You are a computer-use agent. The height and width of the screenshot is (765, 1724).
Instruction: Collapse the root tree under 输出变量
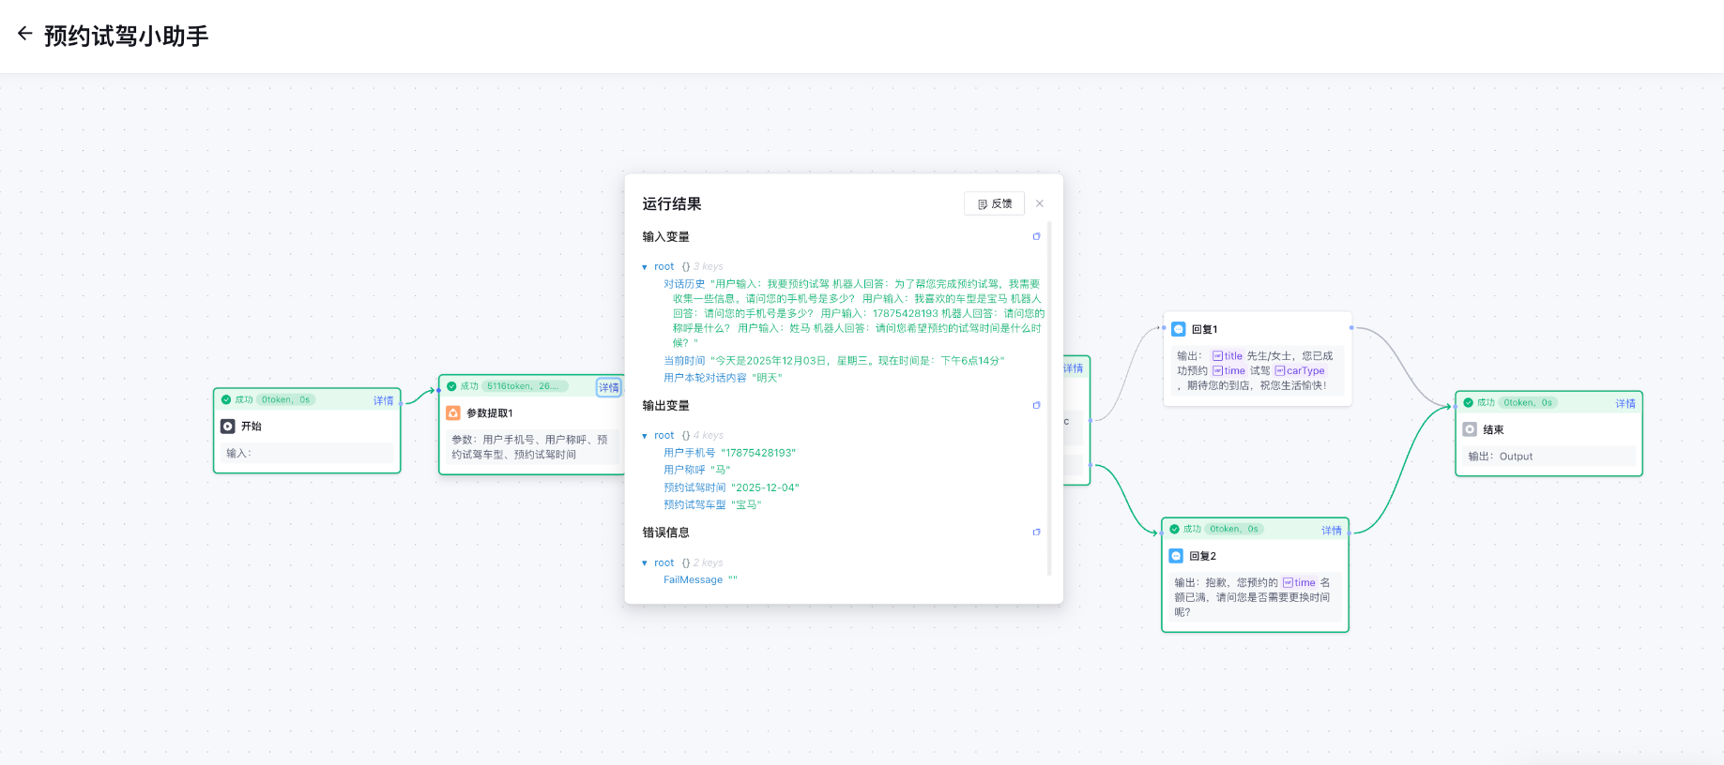[645, 436]
